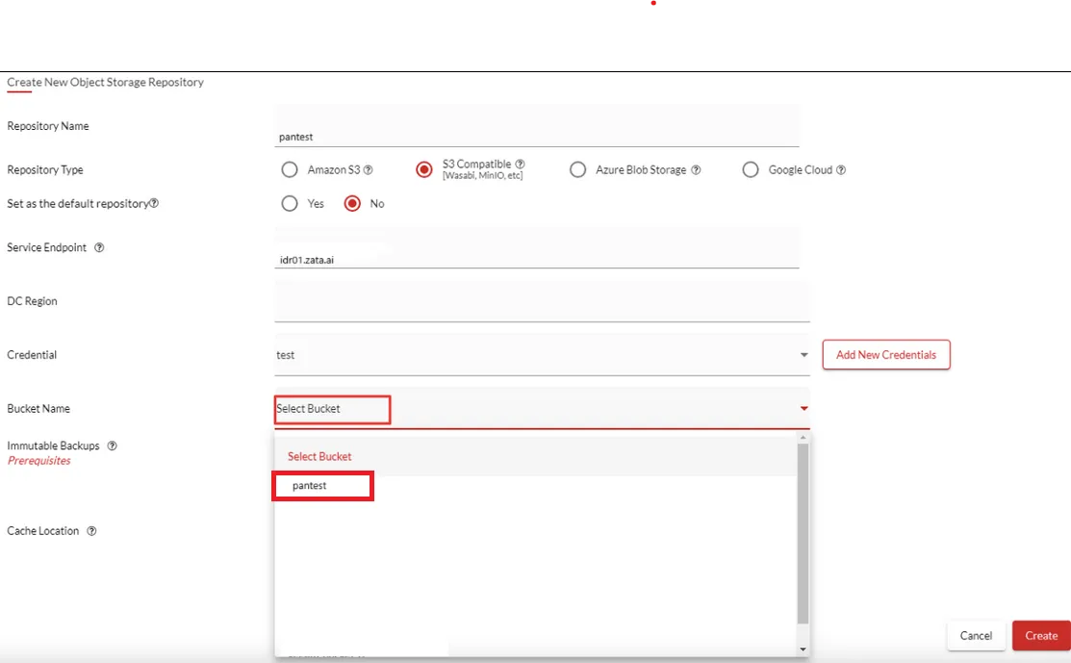Click bucket list scroll down arrow
Image resolution: width=1071 pixels, height=663 pixels.
803,650
